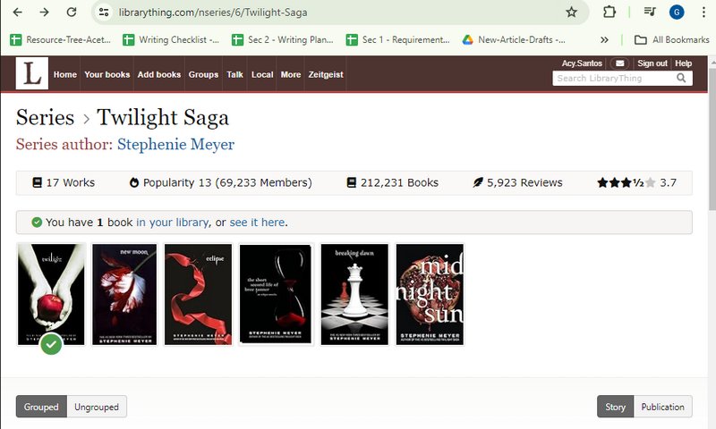Image resolution: width=716 pixels, height=429 pixels.
Task: Click the green checkmark badge under Twilight
Action: 51,344
